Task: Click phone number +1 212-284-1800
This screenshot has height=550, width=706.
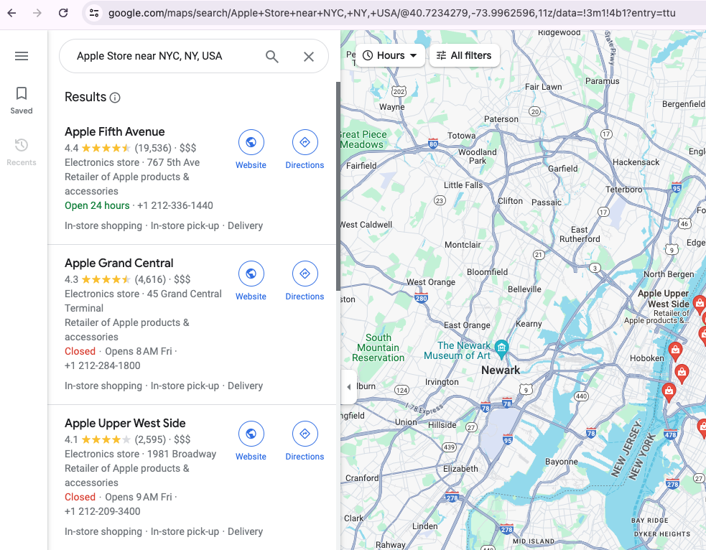Action: point(103,366)
